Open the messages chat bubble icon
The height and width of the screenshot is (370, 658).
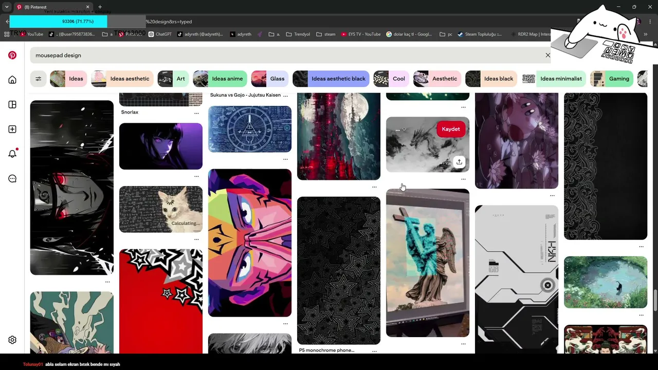[x=12, y=178]
